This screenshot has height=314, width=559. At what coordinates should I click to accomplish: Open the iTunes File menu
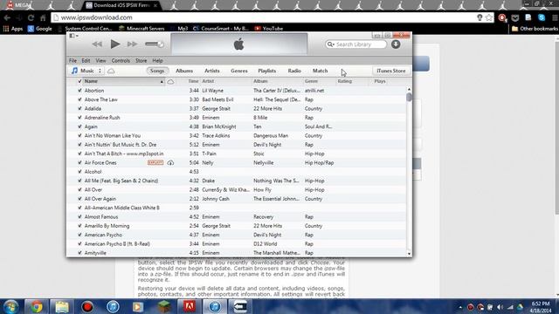(x=72, y=60)
